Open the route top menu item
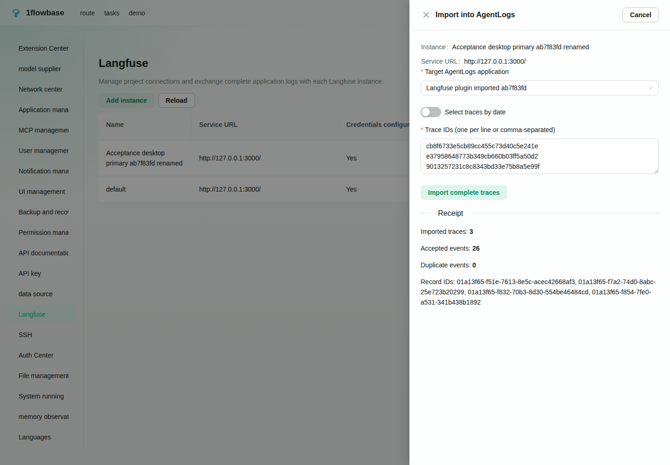 [x=87, y=13]
